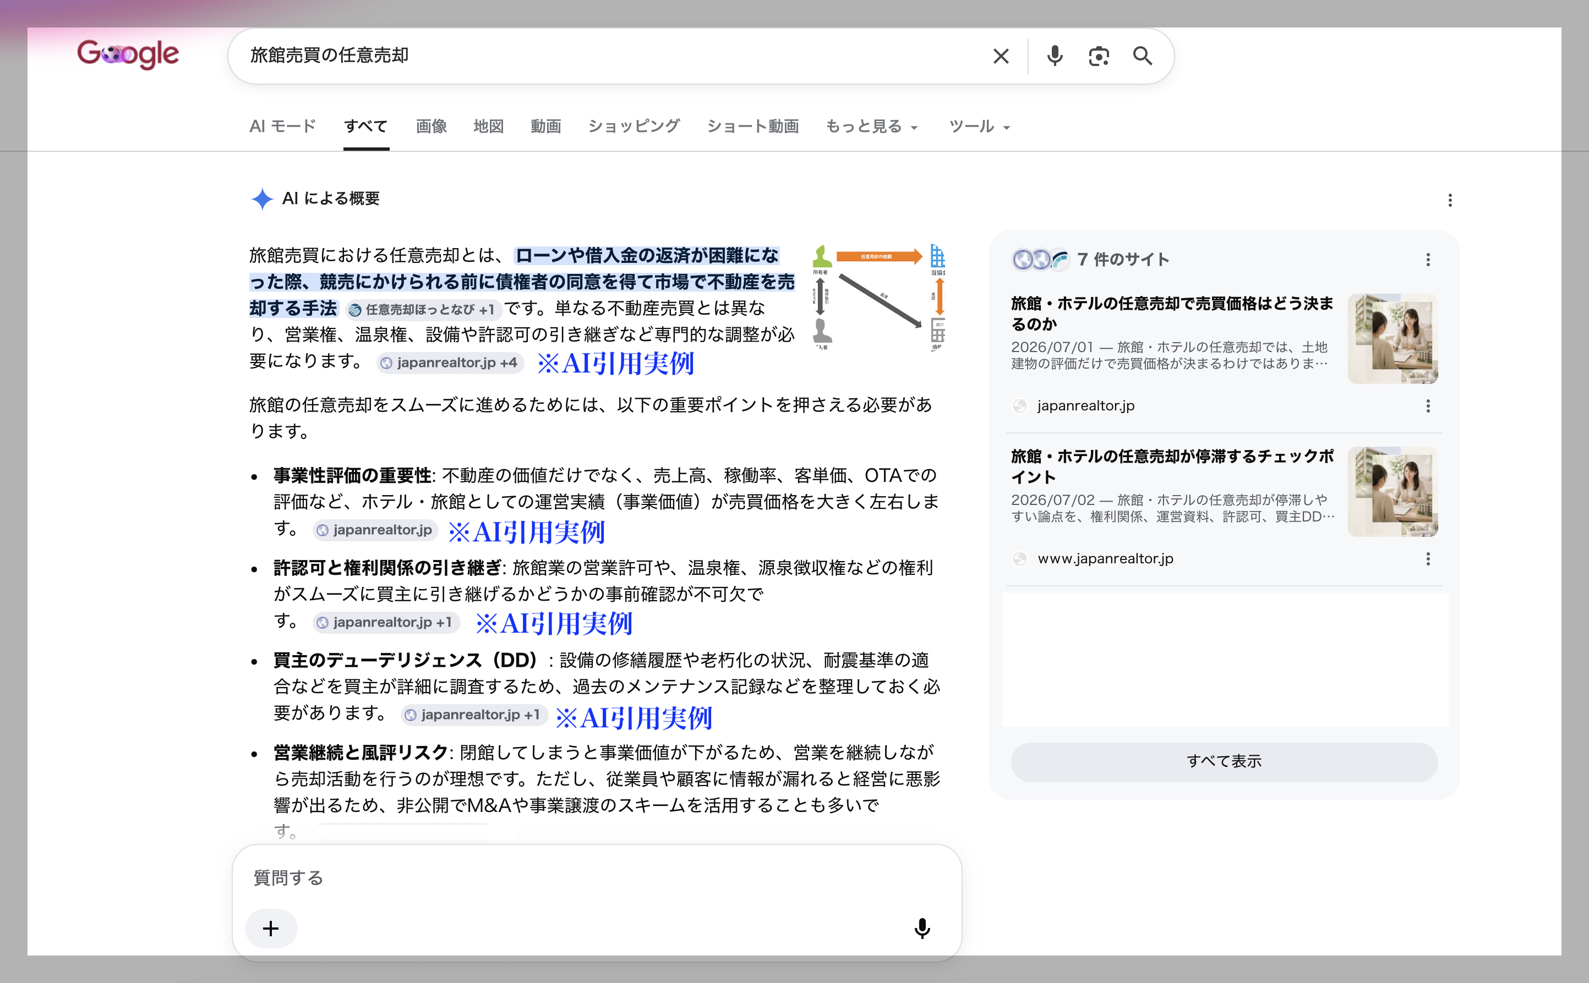Open the 任意売却ほっとなび +1 citation chip

423,310
